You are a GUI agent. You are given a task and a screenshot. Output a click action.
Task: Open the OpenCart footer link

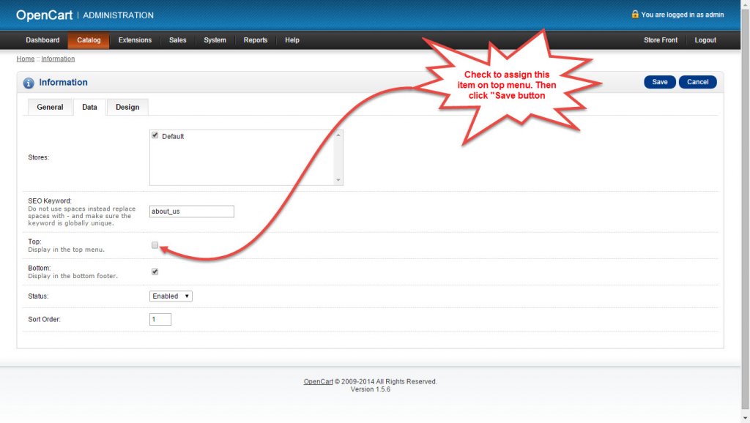point(318,381)
